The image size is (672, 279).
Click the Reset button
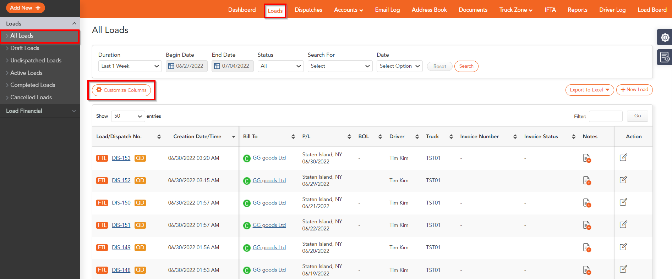439,66
